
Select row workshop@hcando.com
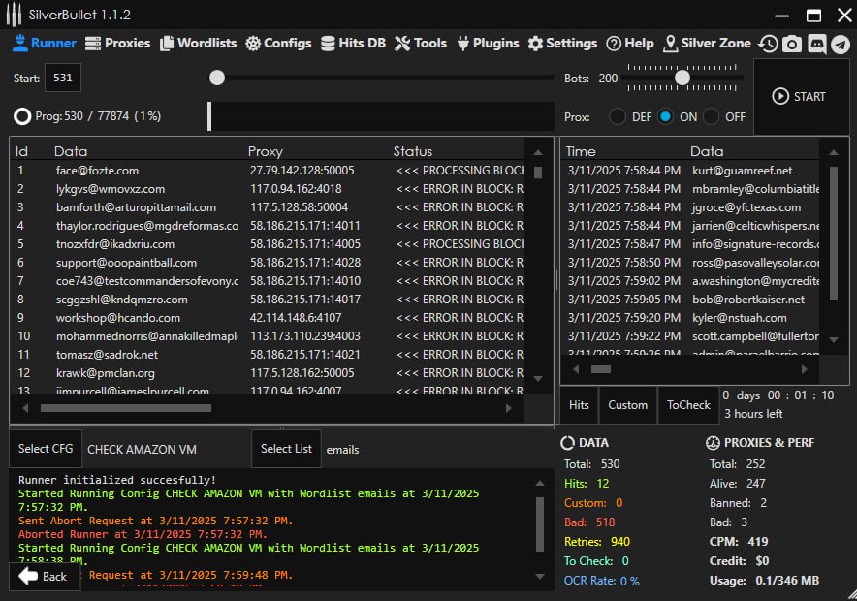pos(267,318)
